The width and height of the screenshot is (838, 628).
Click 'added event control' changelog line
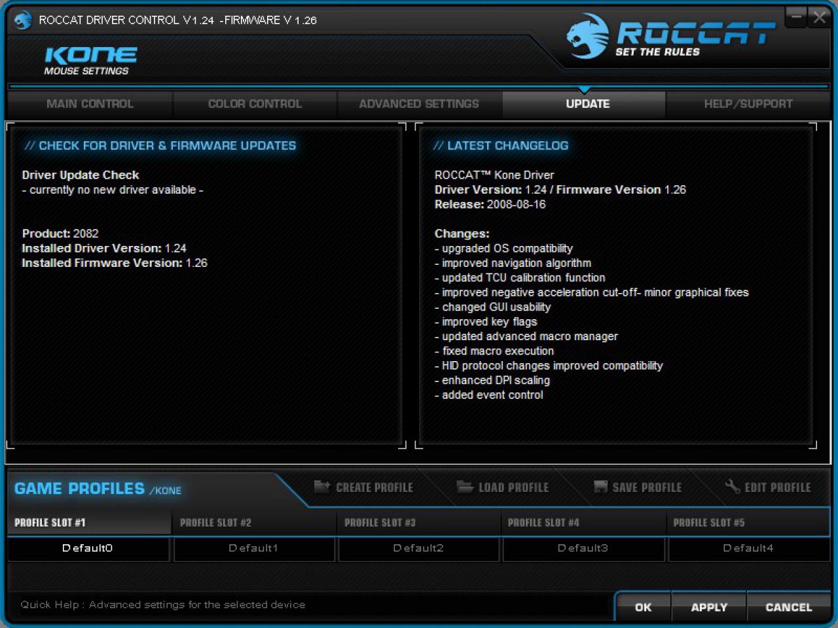(488, 395)
